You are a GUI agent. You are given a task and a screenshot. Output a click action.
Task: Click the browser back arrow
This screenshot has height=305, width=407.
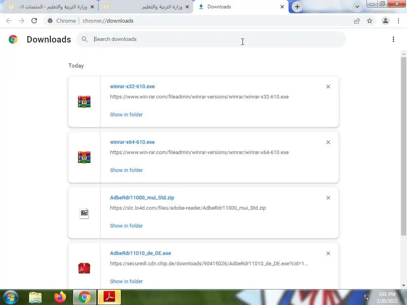[x=9, y=21]
